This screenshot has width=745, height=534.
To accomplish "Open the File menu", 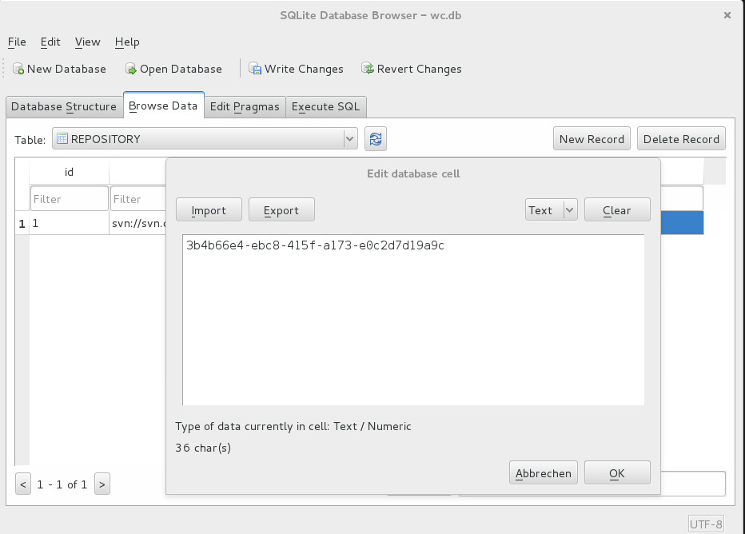I will coord(17,42).
